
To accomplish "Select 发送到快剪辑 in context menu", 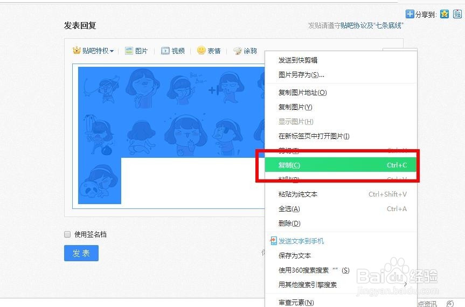I will coord(341,60).
